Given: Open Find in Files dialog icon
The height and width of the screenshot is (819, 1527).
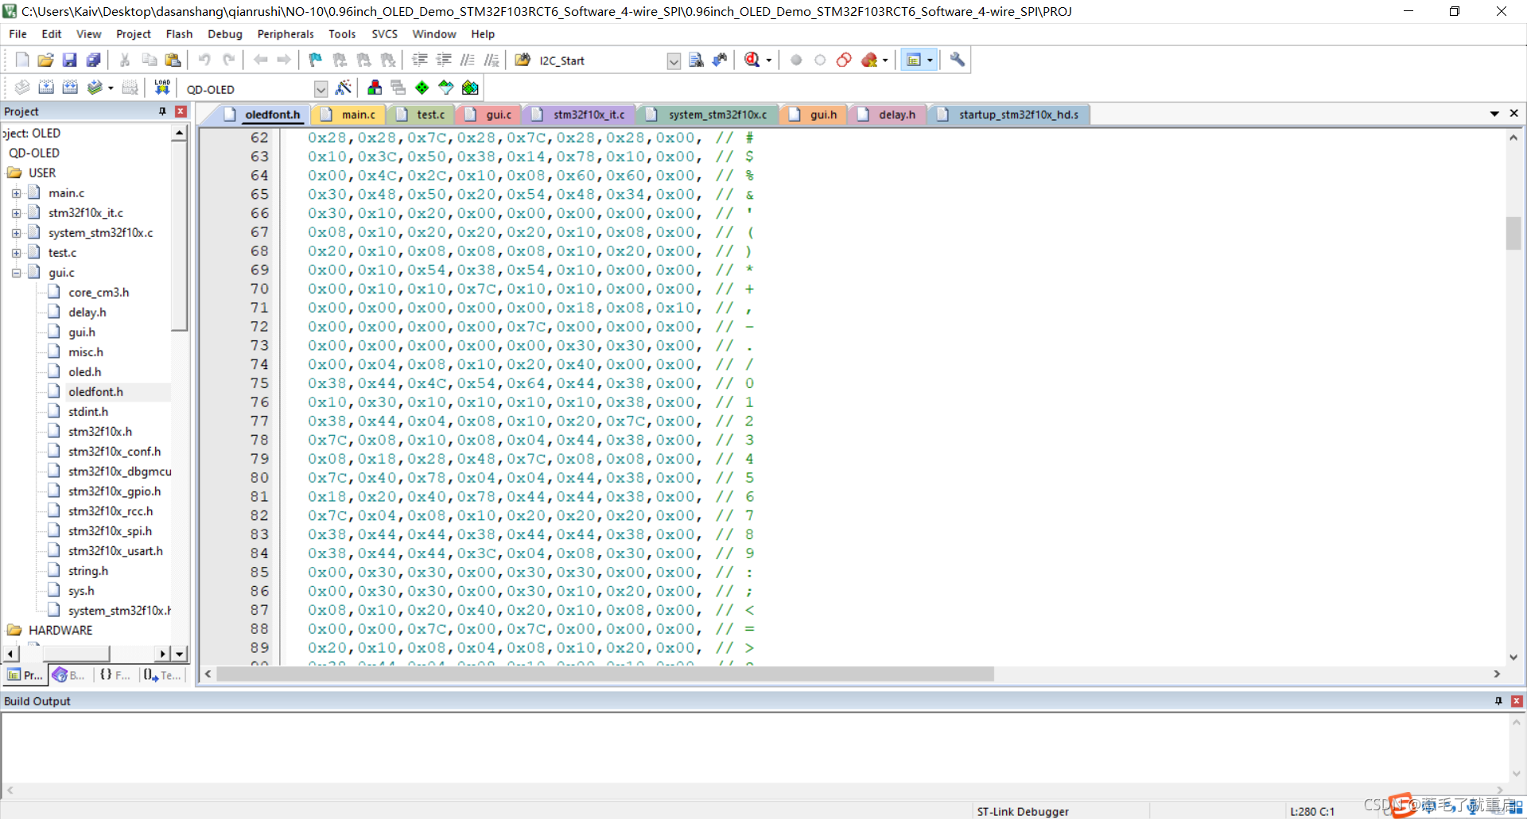Looking at the screenshot, I should pyautogui.click(x=523, y=60).
